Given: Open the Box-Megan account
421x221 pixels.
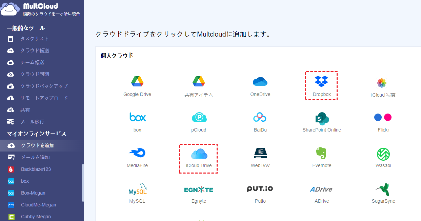Looking at the screenshot, I should click(33, 193).
